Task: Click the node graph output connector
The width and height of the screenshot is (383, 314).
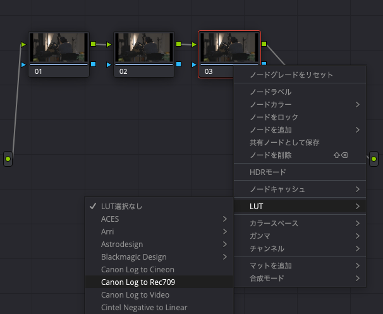Action: (x=374, y=159)
